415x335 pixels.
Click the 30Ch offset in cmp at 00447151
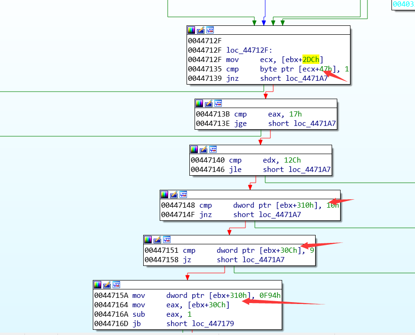[289, 250]
